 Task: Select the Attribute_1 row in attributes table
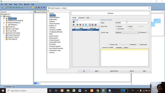click(x=86, y=30)
